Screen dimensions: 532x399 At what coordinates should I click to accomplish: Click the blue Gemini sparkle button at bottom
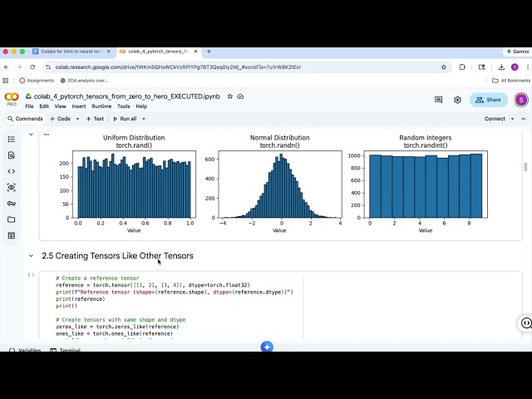[x=267, y=347]
